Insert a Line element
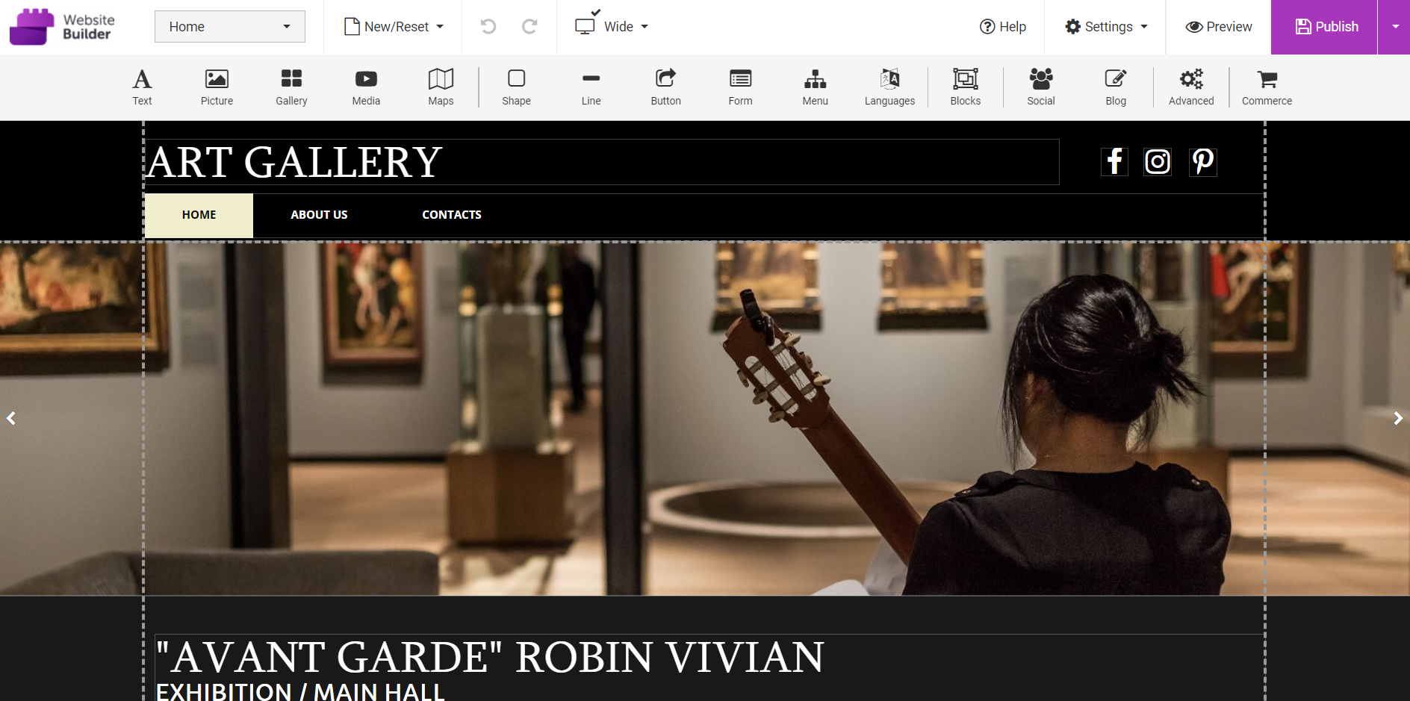The image size is (1410, 701). tap(591, 87)
